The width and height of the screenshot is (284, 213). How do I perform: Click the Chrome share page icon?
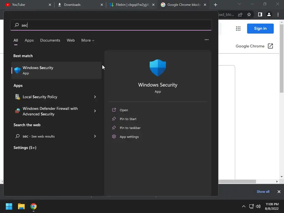point(240,15)
